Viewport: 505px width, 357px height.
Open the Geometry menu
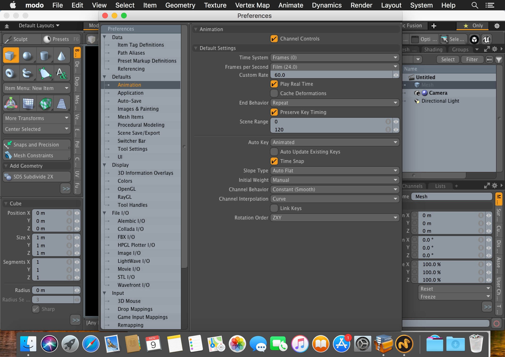180,5
